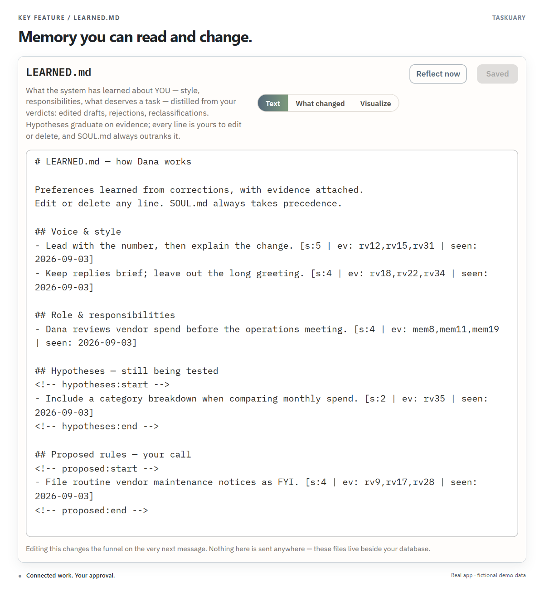This screenshot has height=597, width=544.
Task: Click the 'What the system has learned' description paragraph
Action: [134, 113]
